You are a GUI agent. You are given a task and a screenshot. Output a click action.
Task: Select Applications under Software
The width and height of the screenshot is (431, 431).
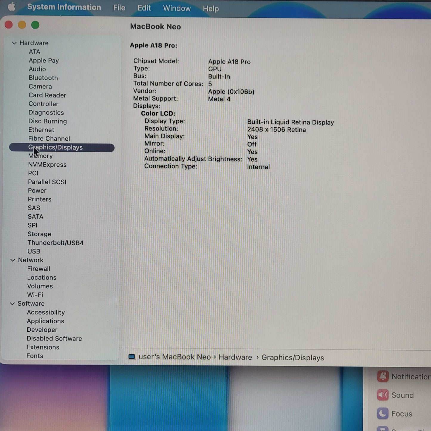click(45, 321)
